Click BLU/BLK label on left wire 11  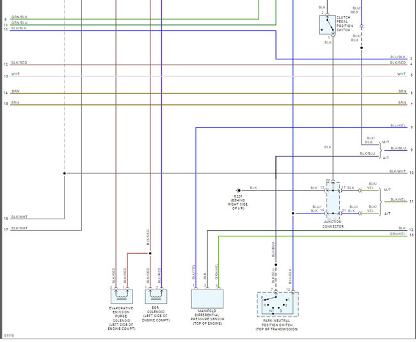(x=19, y=28)
